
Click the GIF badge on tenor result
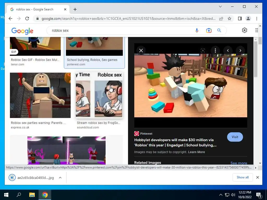(14, 52)
